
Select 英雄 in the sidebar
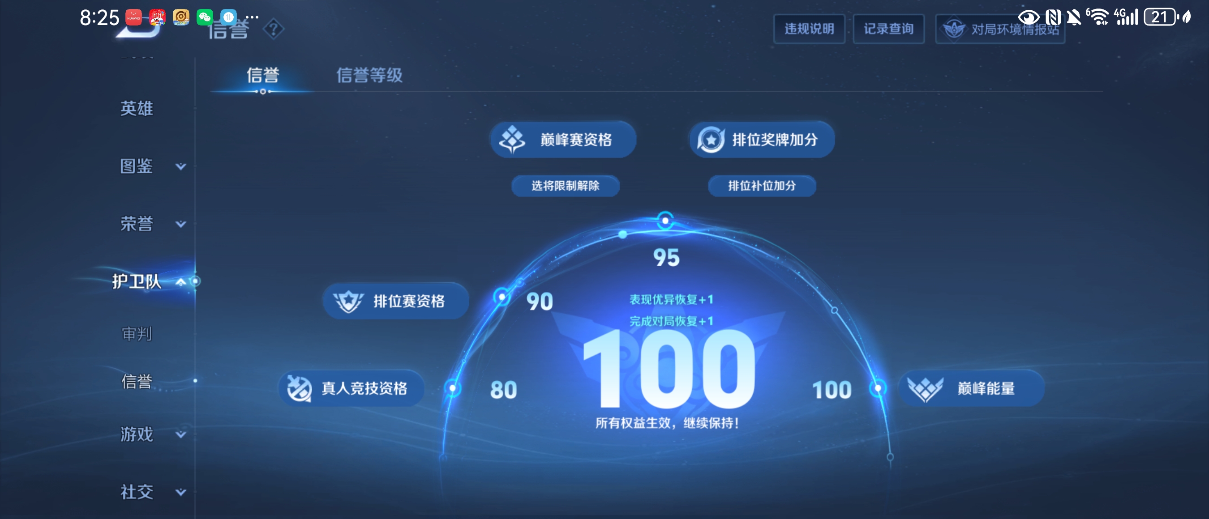[x=137, y=108]
